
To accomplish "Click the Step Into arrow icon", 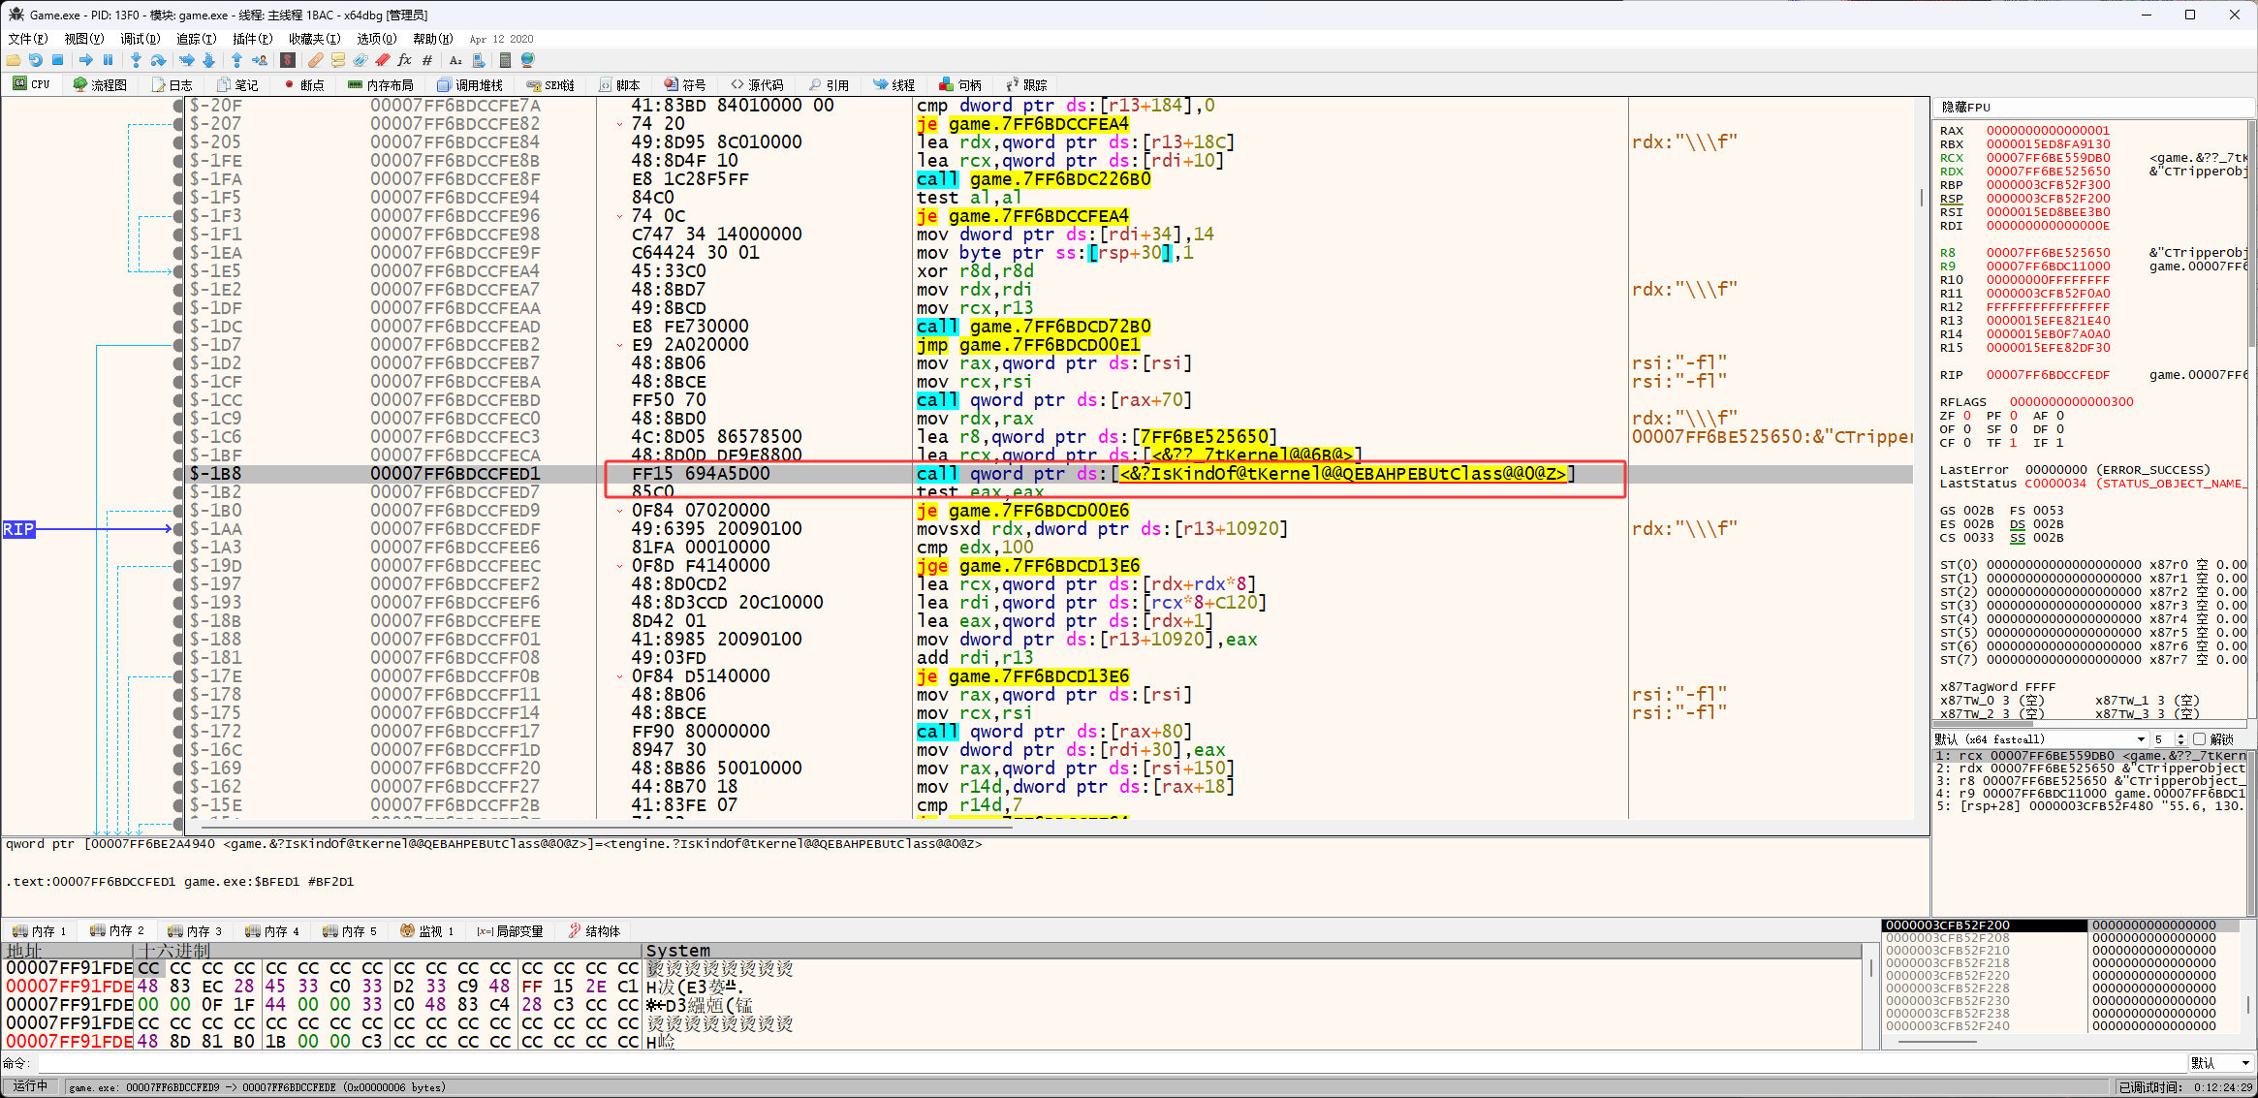I will pos(136,60).
